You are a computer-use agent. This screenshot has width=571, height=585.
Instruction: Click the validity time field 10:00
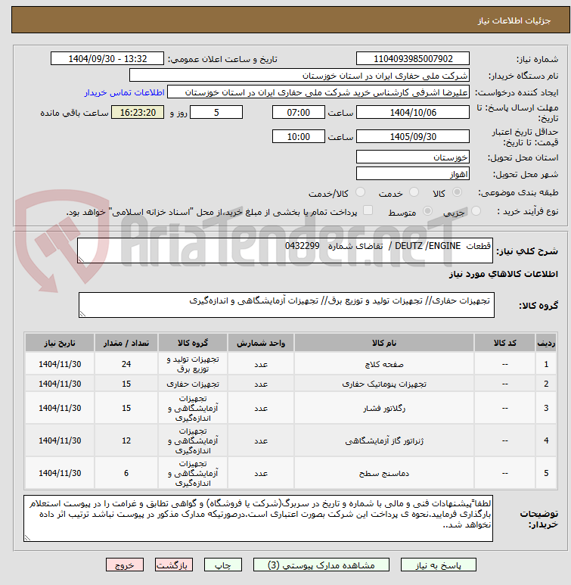click(x=299, y=136)
